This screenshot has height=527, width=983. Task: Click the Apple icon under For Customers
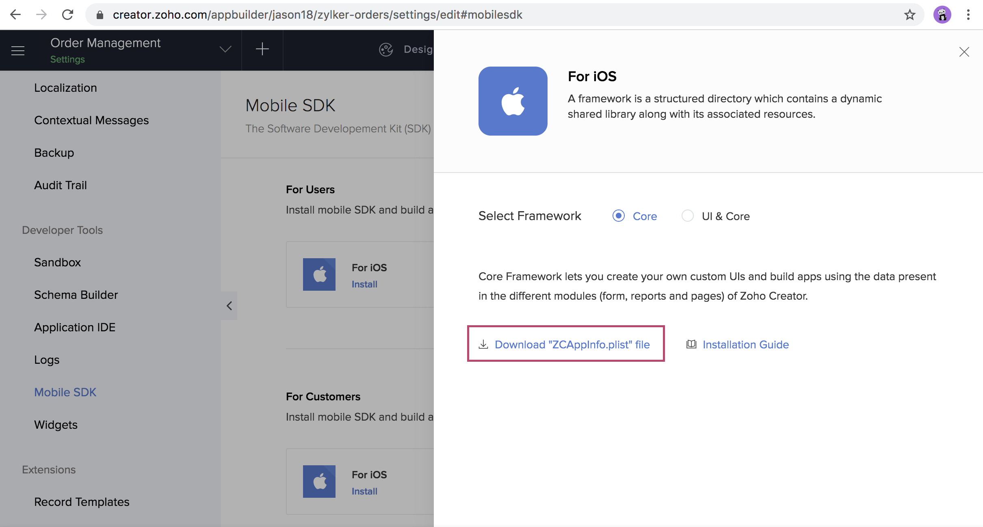click(319, 482)
